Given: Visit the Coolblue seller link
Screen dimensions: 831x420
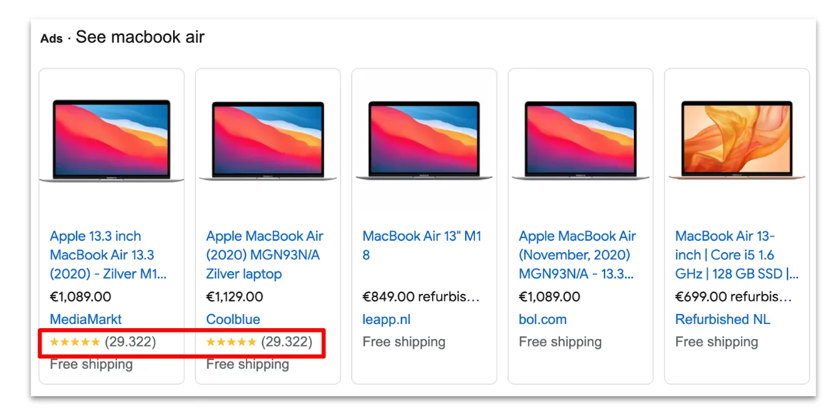Looking at the screenshot, I should tap(233, 320).
